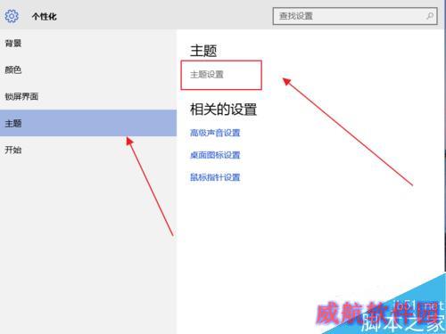Open 鼠标指针设置 link
446x334 pixels.
pos(215,177)
